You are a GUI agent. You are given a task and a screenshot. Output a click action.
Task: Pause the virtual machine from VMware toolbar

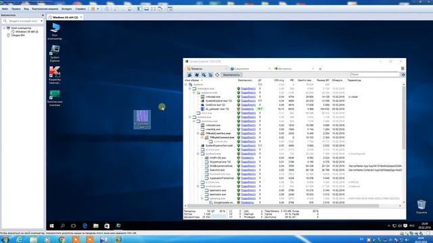(x=93, y=9)
